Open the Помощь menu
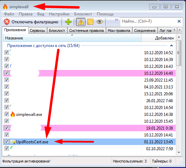This screenshot has width=186, height=168. [x=105, y=14]
